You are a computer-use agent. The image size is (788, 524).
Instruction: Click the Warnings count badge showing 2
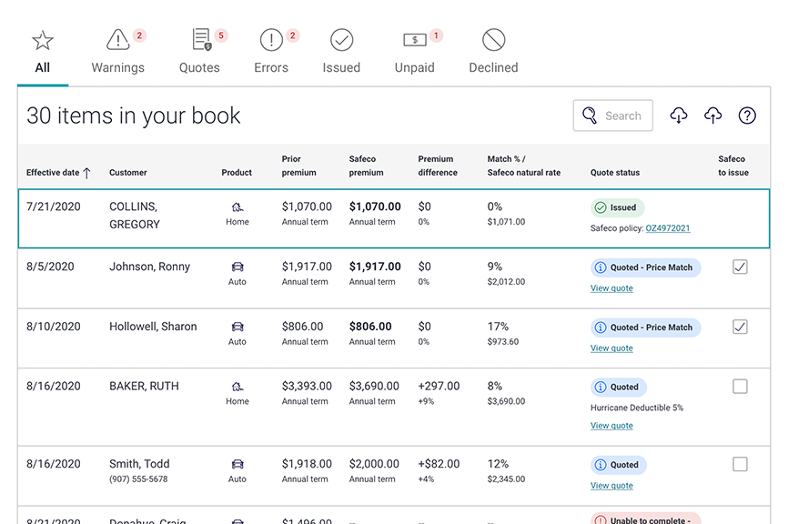point(139,35)
